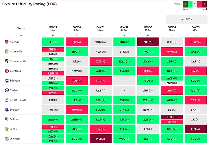The height and width of the screenshot is (144, 211).
Task: Sort fixtures by GW35 difficulty
Action: click(x=195, y=35)
